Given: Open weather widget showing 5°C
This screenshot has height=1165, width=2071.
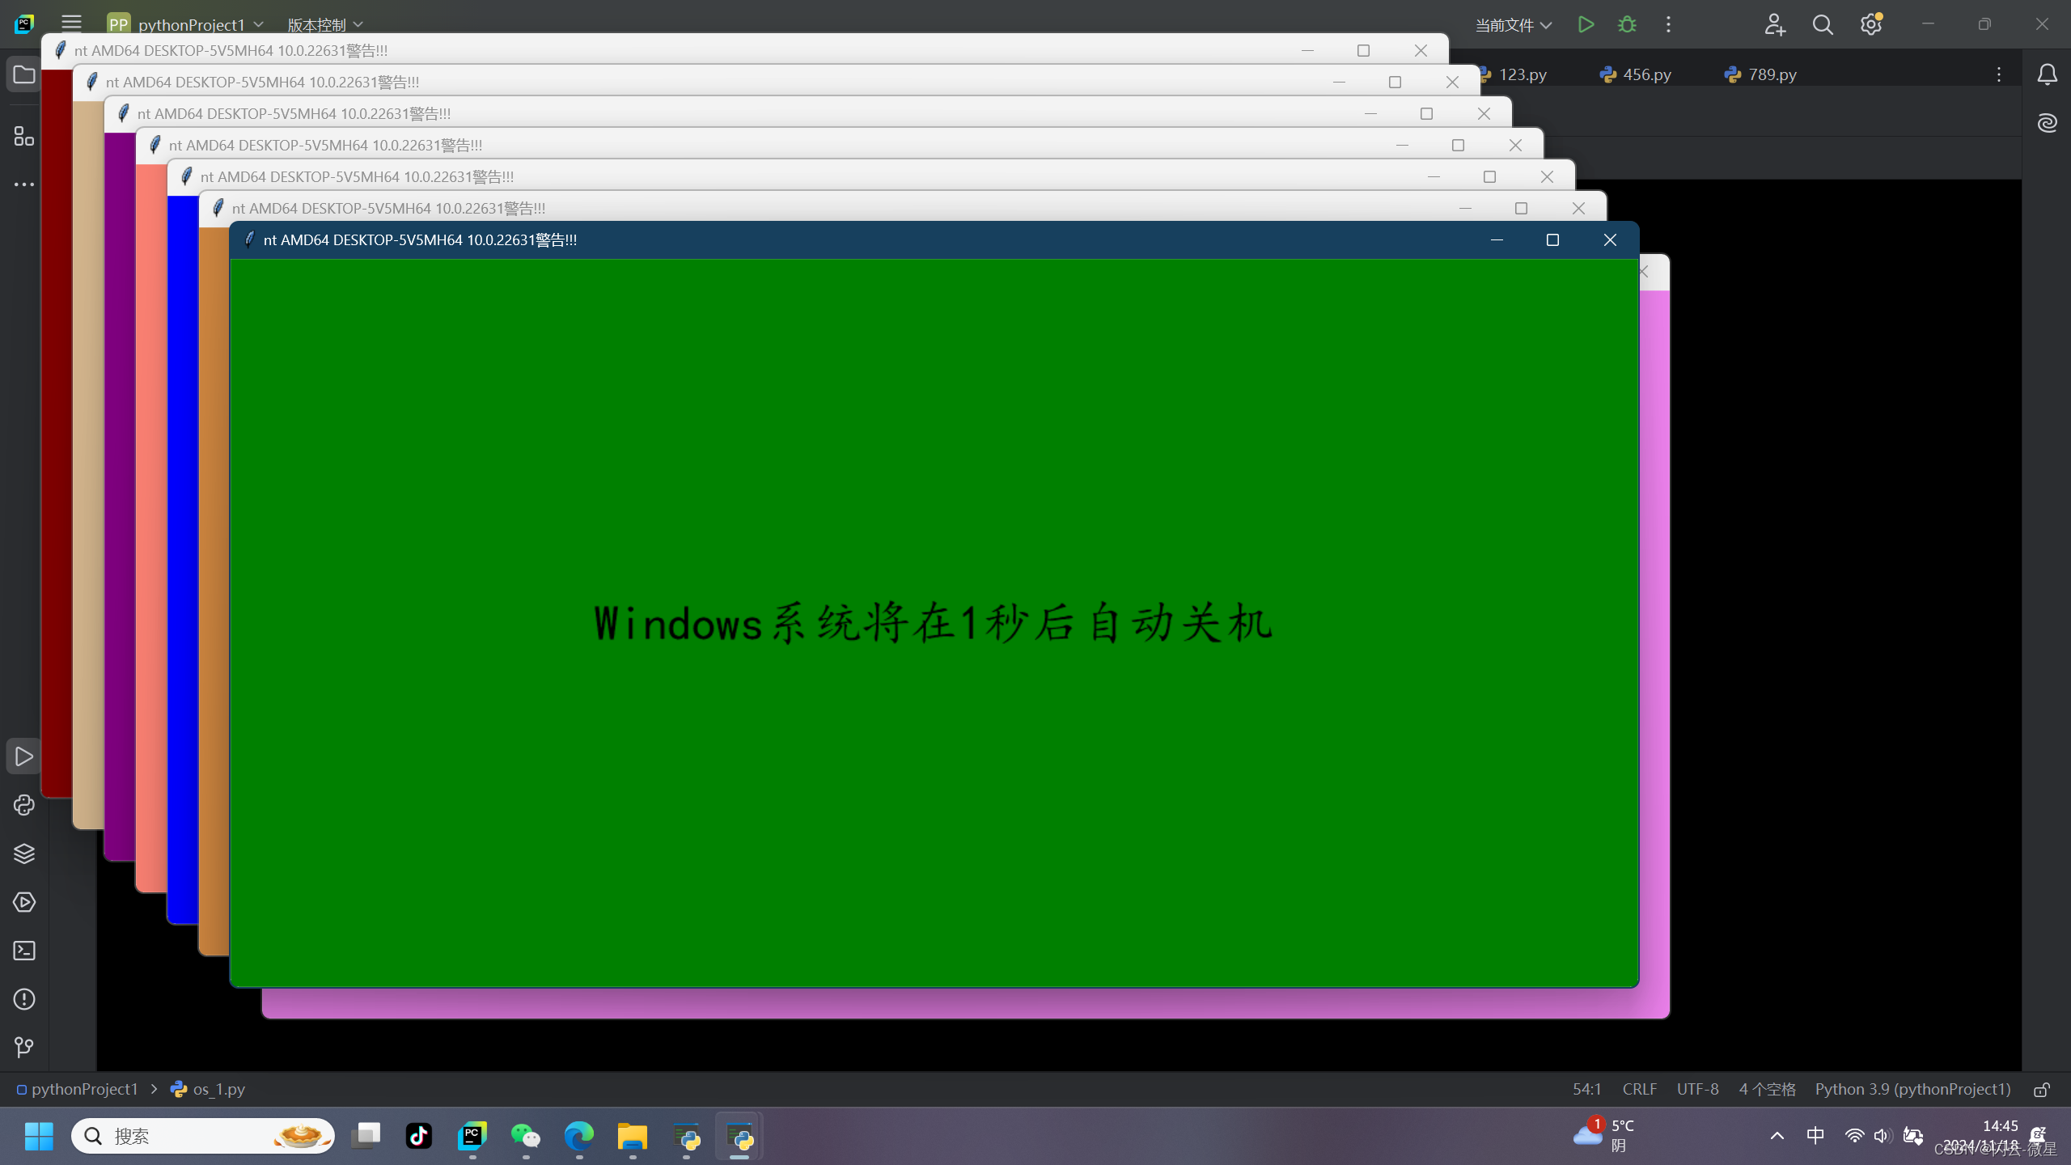Looking at the screenshot, I should click(1605, 1136).
